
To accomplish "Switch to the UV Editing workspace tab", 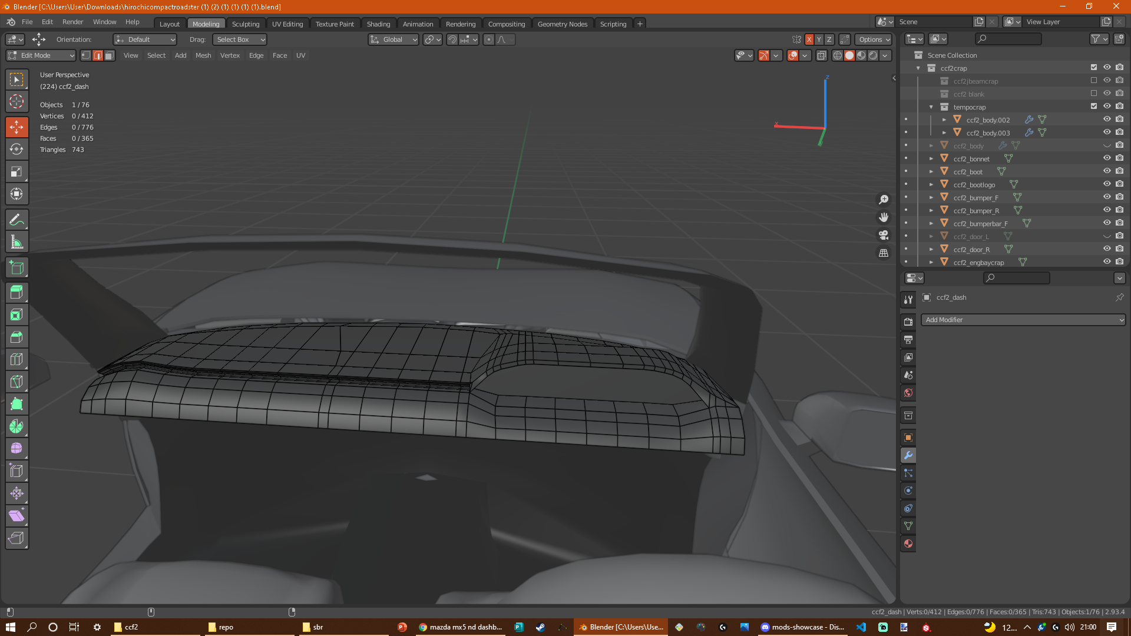I will pos(287,24).
